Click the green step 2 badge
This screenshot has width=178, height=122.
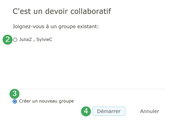point(7,40)
